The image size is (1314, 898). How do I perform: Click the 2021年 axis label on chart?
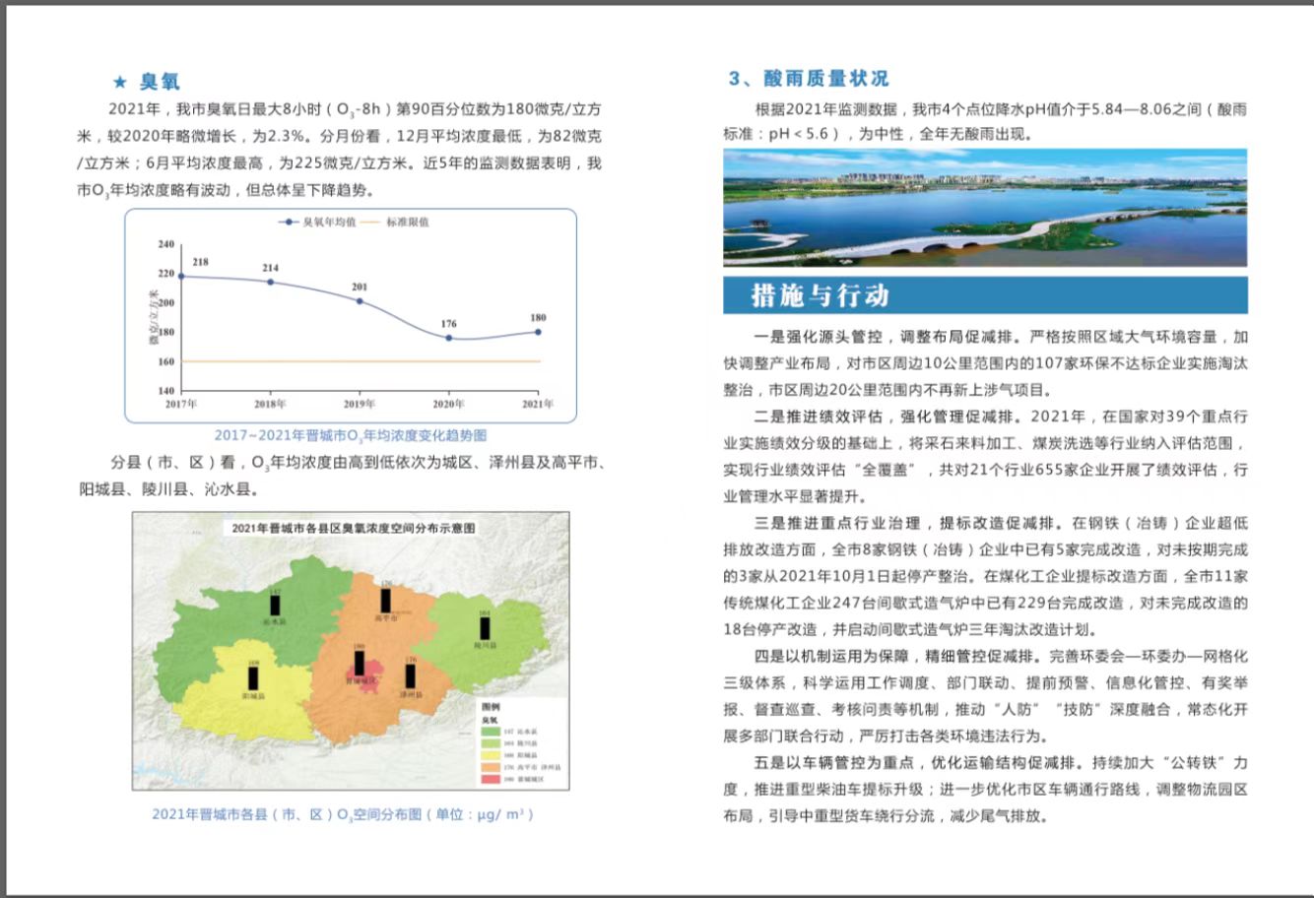[538, 404]
